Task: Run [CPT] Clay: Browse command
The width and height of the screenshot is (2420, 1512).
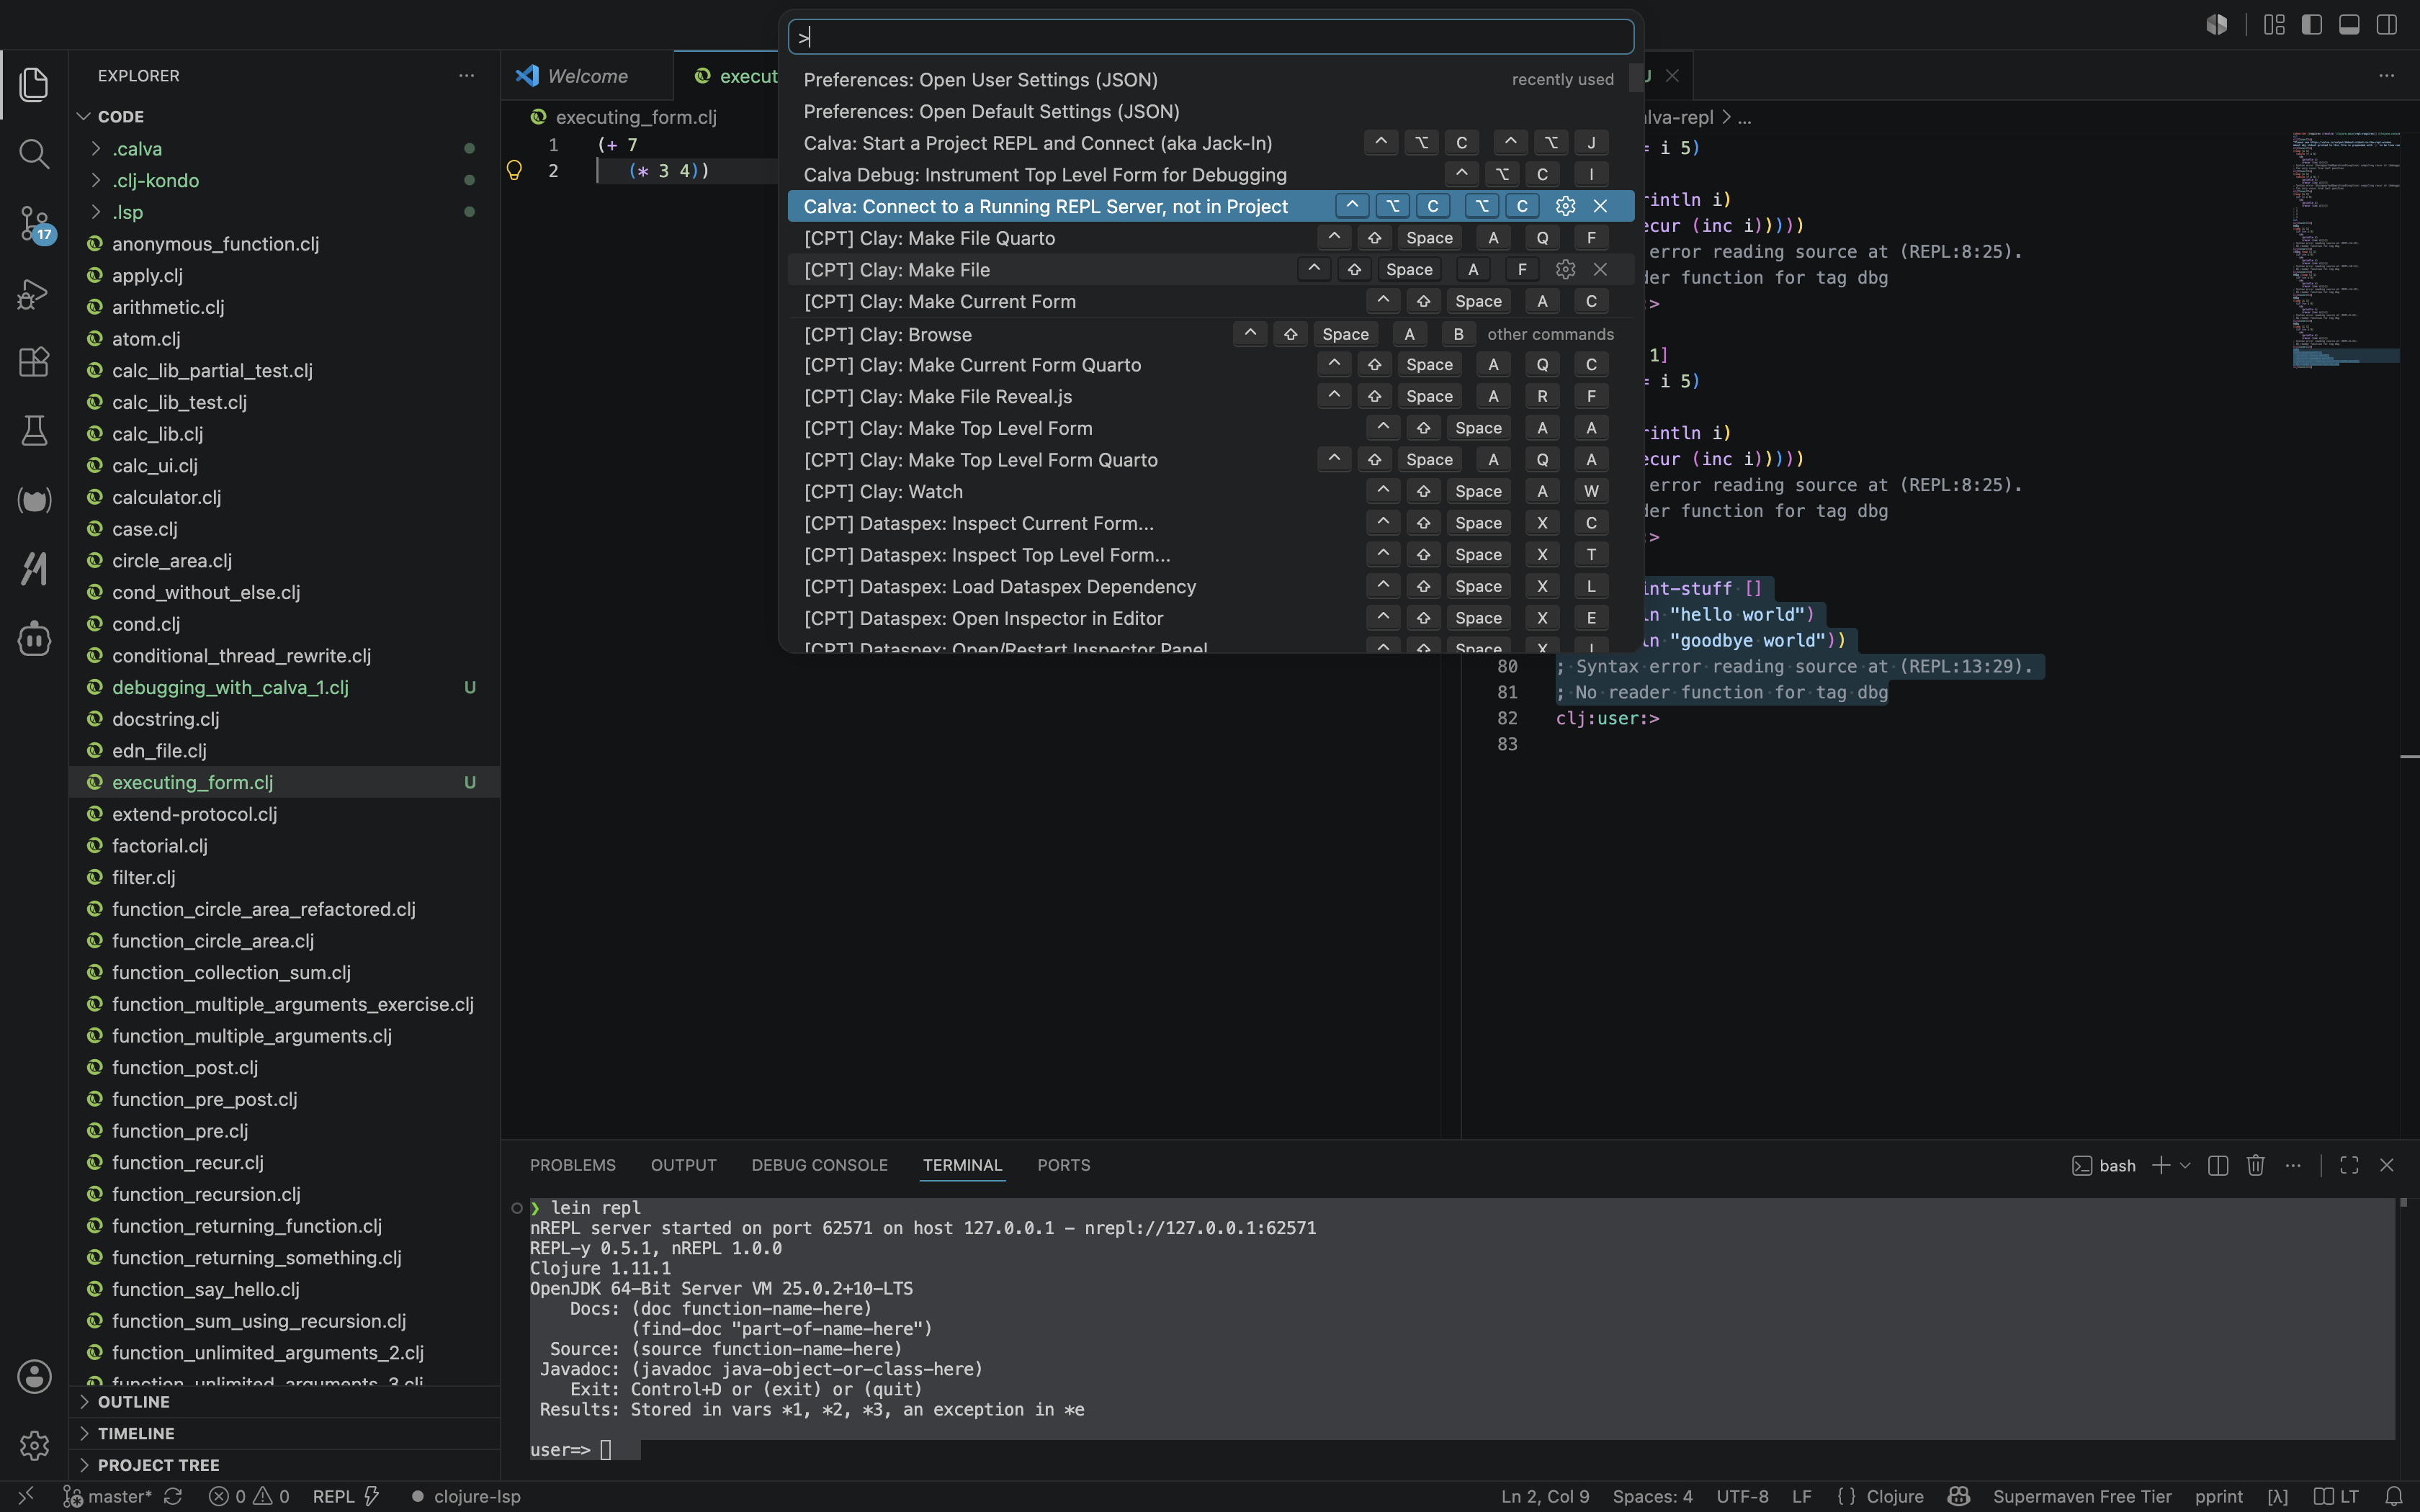Action: (x=1210, y=334)
